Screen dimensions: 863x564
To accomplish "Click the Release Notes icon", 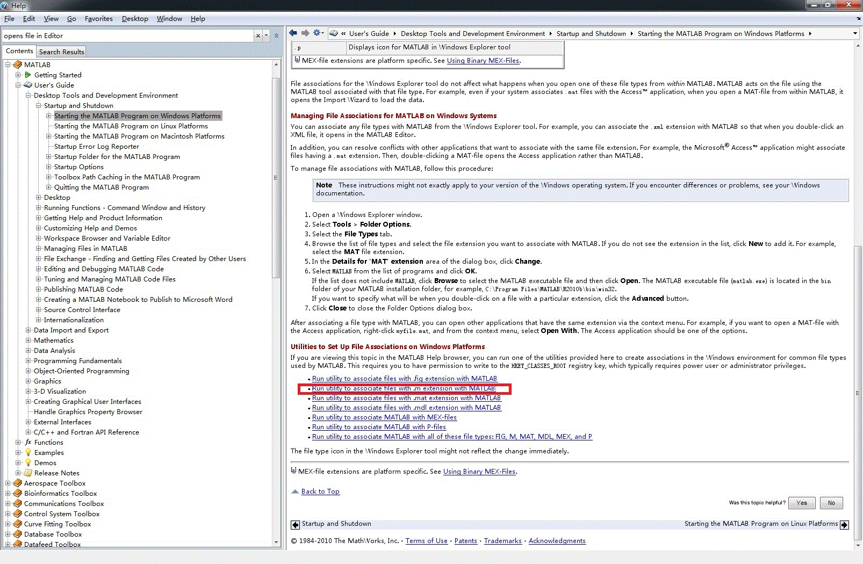I will [x=28, y=473].
